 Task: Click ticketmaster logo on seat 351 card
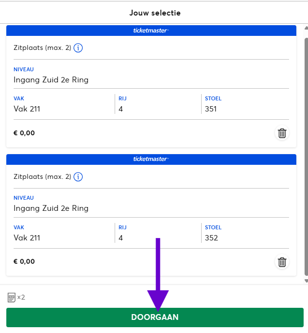pos(151,31)
